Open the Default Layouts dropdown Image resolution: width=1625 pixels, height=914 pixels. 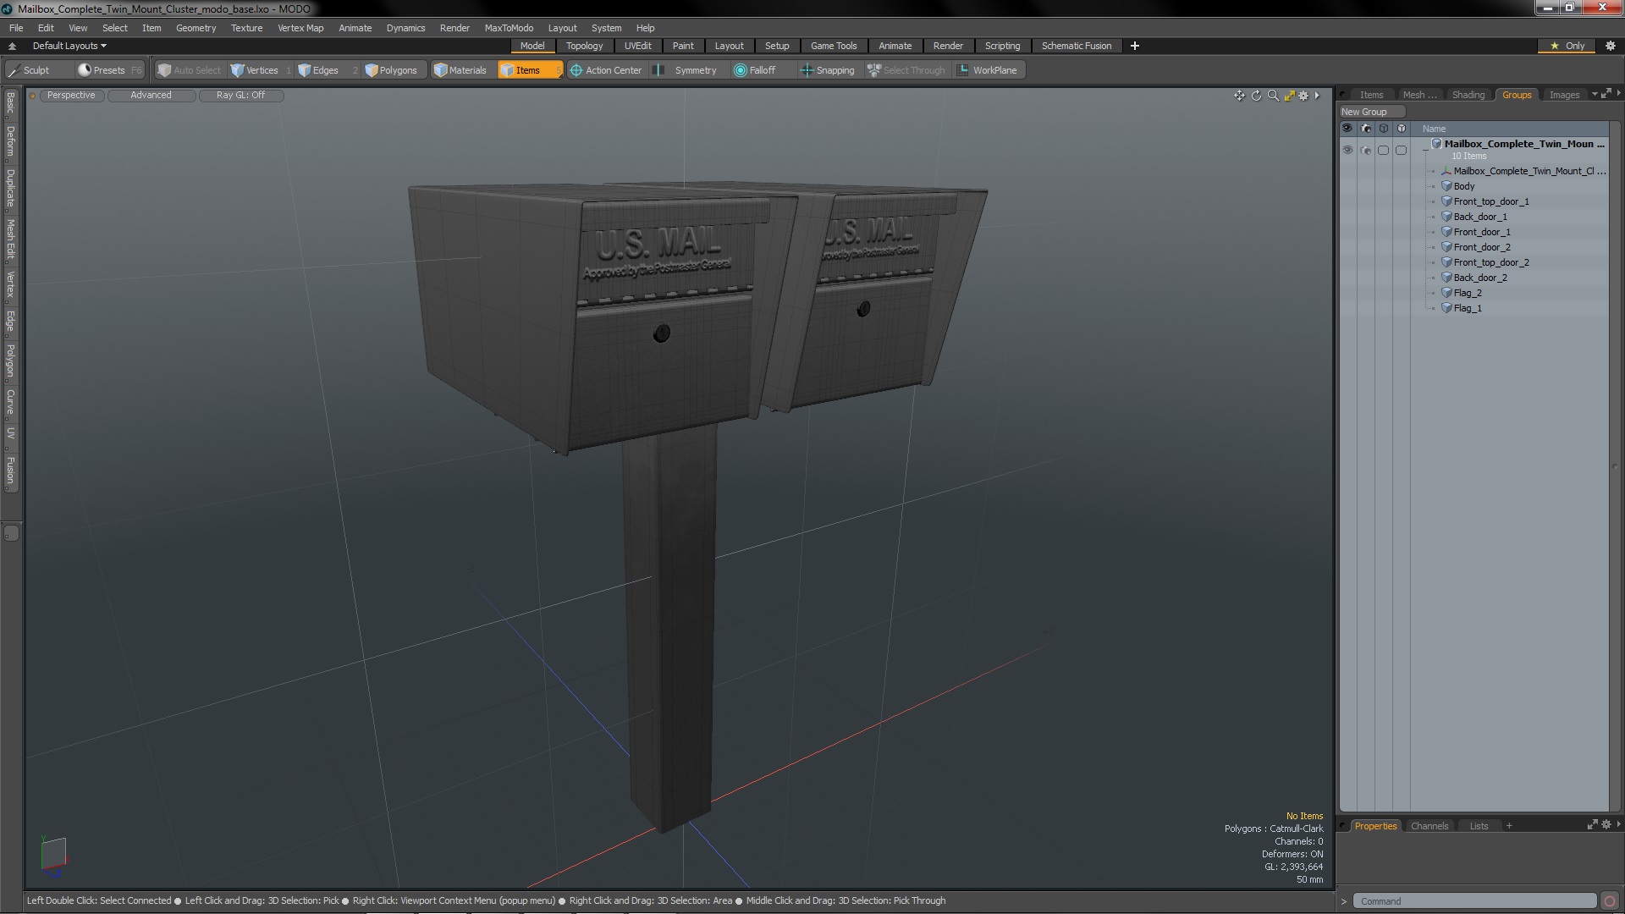[69, 46]
